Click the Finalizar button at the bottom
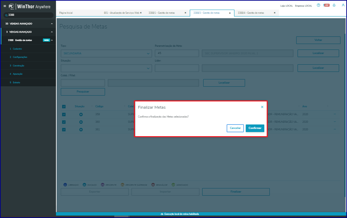This screenshot has width=347, height=218. [236, 192]
